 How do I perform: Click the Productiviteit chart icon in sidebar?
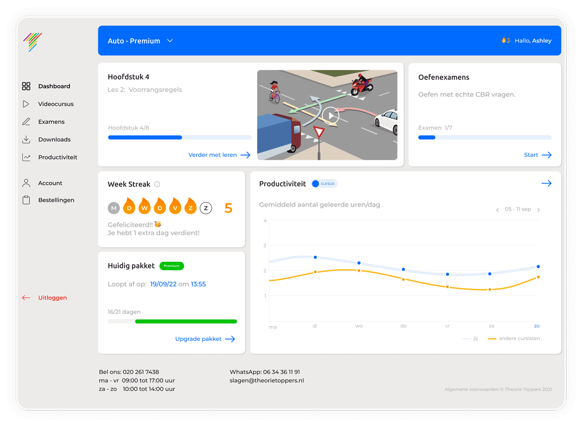26,158
